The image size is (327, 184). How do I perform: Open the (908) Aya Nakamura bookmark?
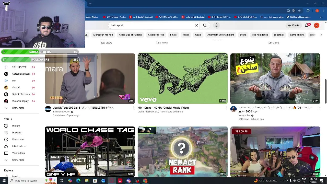pos(298,17)
